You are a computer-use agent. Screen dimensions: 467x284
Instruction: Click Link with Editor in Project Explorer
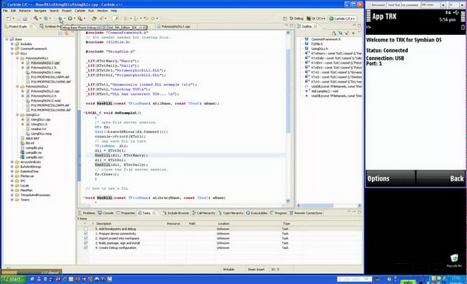66,33
